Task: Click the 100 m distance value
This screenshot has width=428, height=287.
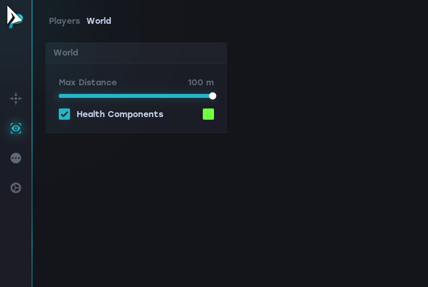Action: click(x=201, y=83)
